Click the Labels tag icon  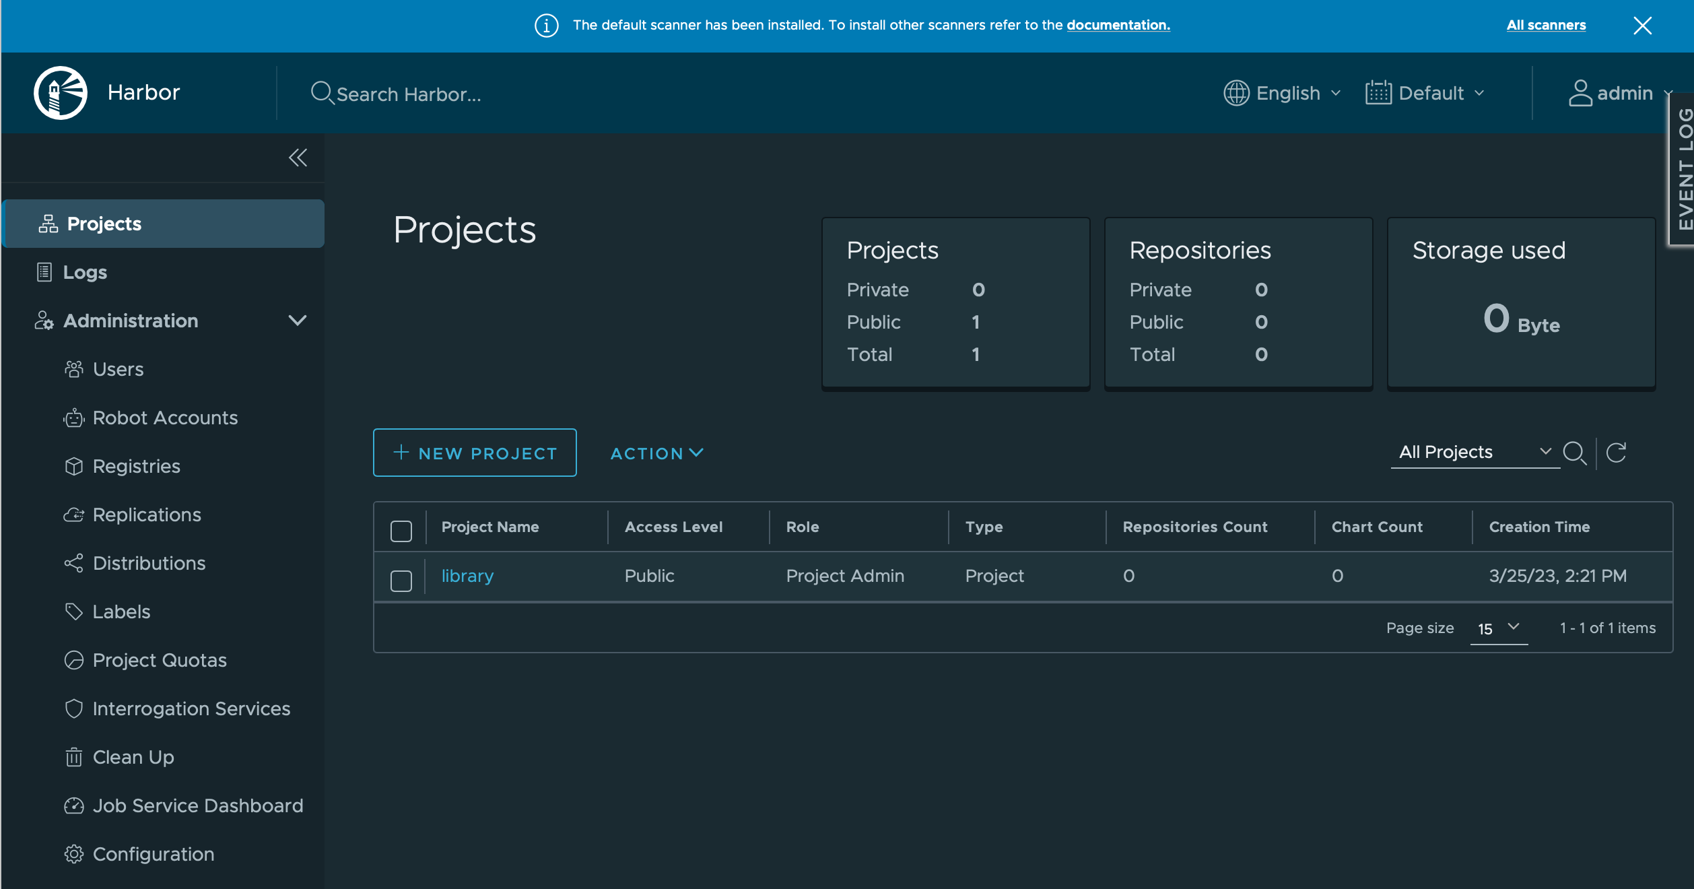[74, 612]
